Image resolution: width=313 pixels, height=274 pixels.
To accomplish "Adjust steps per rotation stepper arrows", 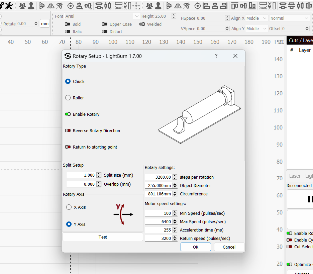I will tap(175, 177).
